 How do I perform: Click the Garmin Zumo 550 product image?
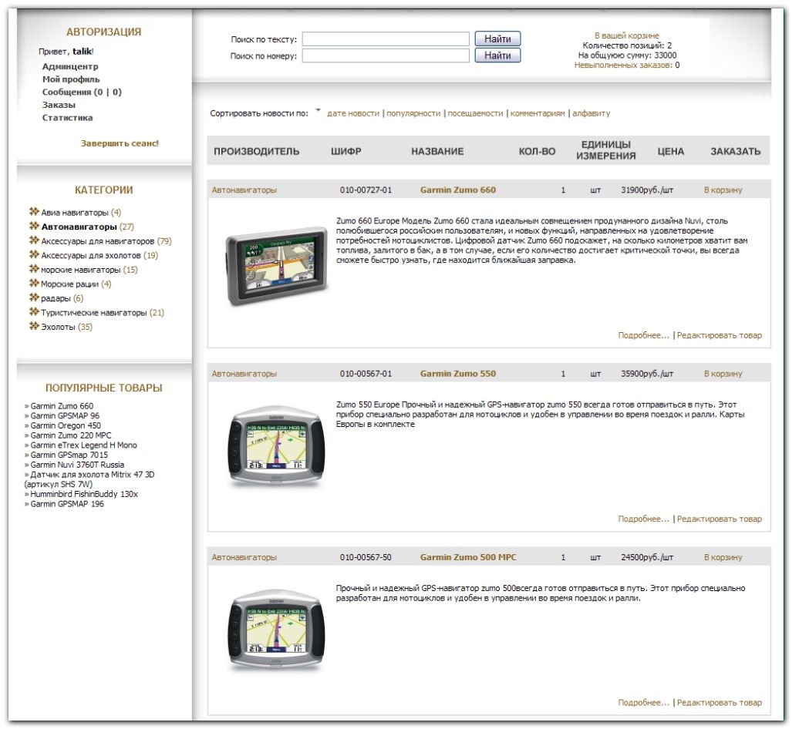point(276,447)
